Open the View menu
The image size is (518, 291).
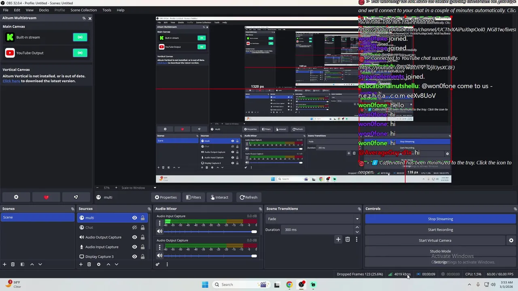click(x=30, y=10)
